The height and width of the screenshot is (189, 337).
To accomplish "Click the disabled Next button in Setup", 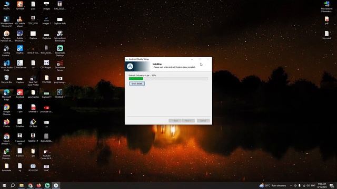I will coord(188,121).
